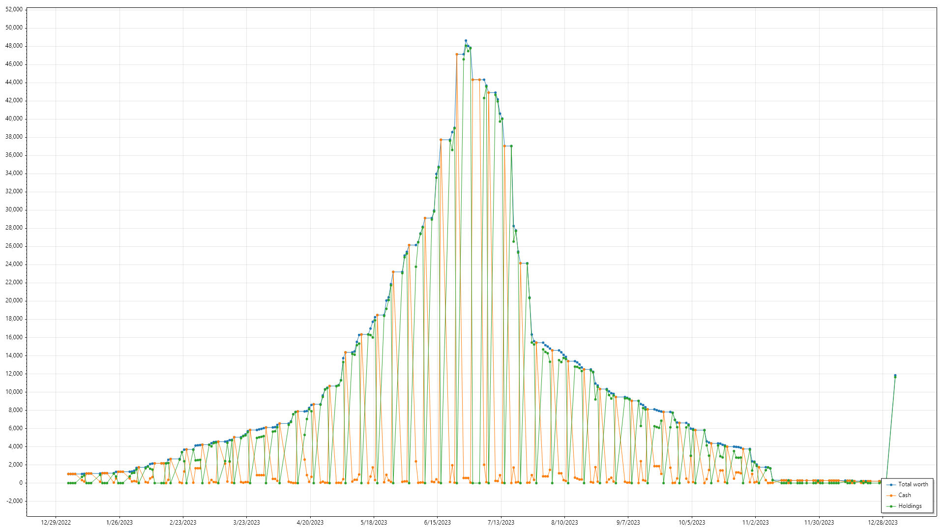The height and width of the screenshot is (531, 944).
Task: Click the -2,000 y-axis label
Action: 14,501
